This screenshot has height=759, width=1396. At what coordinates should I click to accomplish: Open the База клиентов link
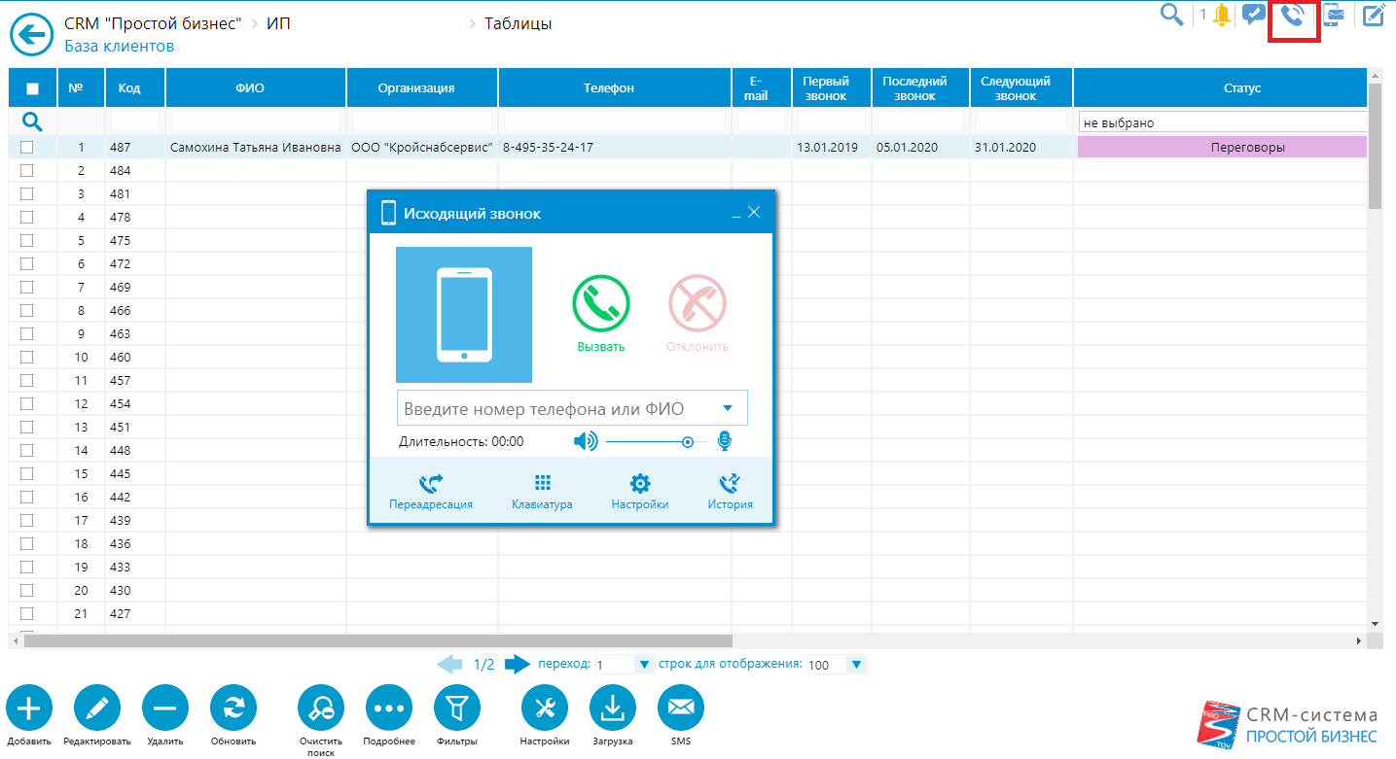click(119, 46)
